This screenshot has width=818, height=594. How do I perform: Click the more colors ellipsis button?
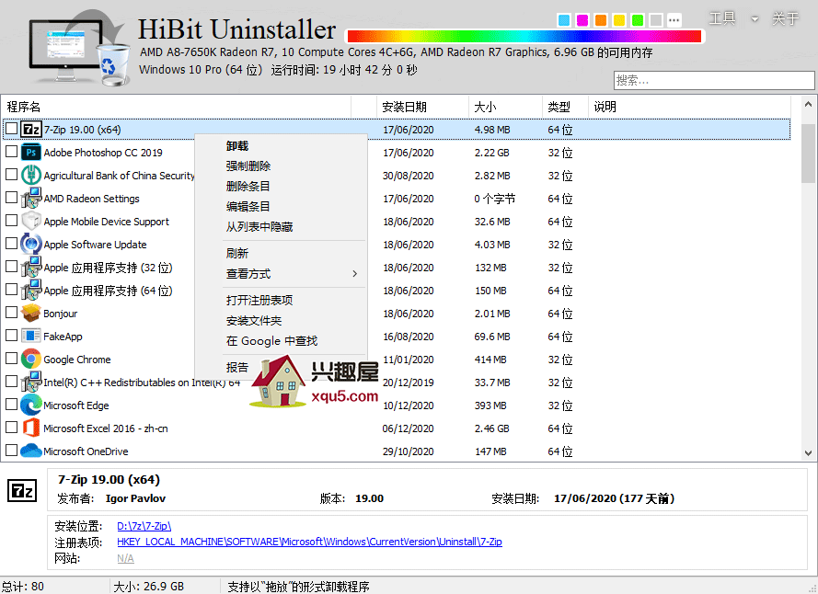pos(674,20)
